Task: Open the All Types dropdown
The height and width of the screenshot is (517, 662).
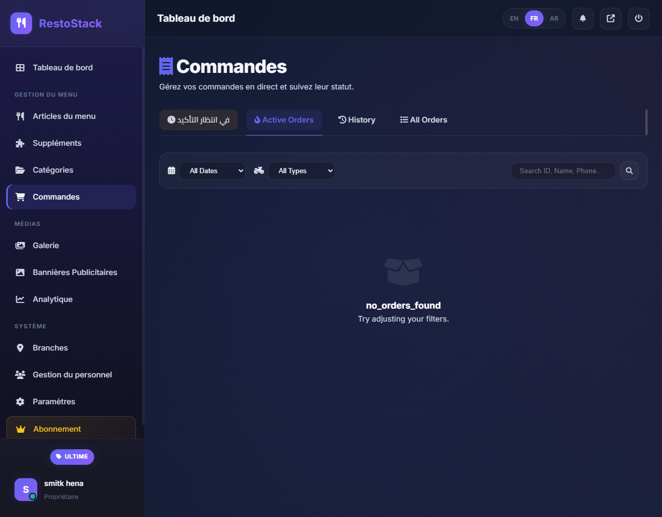Action: click(x=302, y=171)
